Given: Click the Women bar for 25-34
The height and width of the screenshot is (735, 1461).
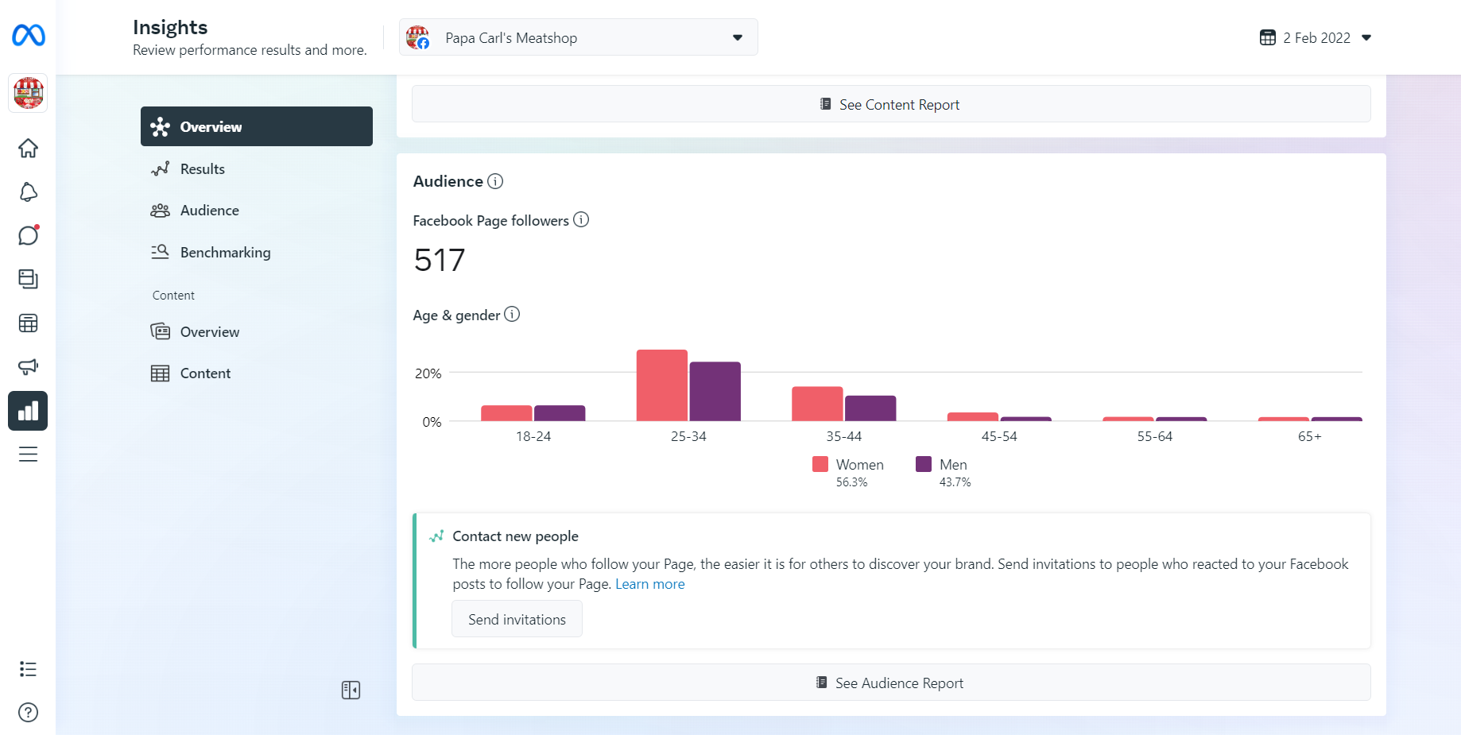Looking at the screenshot, I should 662,385.
